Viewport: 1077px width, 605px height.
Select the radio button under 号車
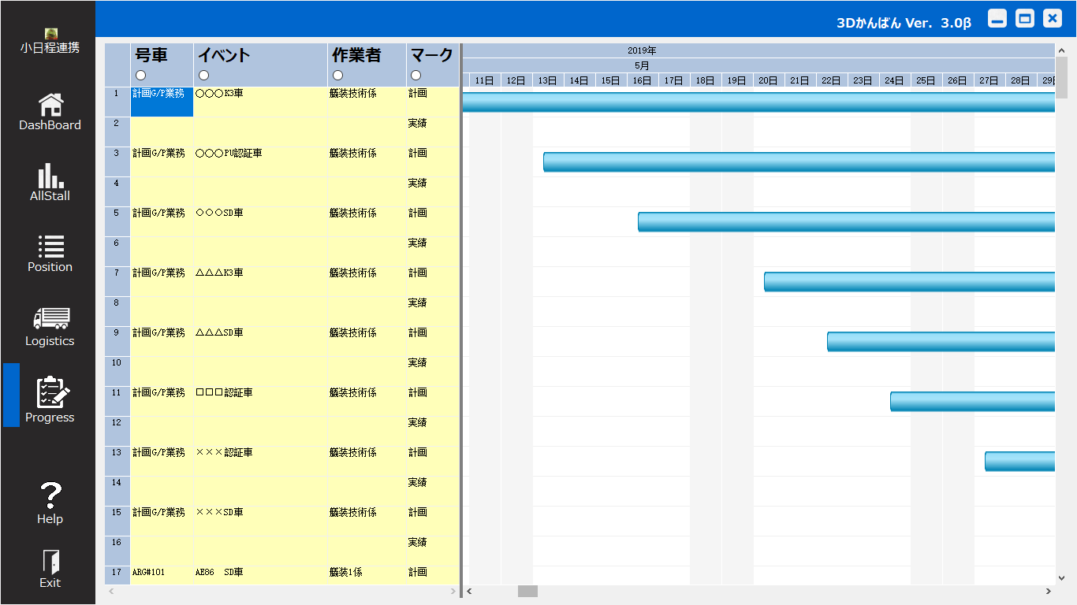click(x=140, y=76)
